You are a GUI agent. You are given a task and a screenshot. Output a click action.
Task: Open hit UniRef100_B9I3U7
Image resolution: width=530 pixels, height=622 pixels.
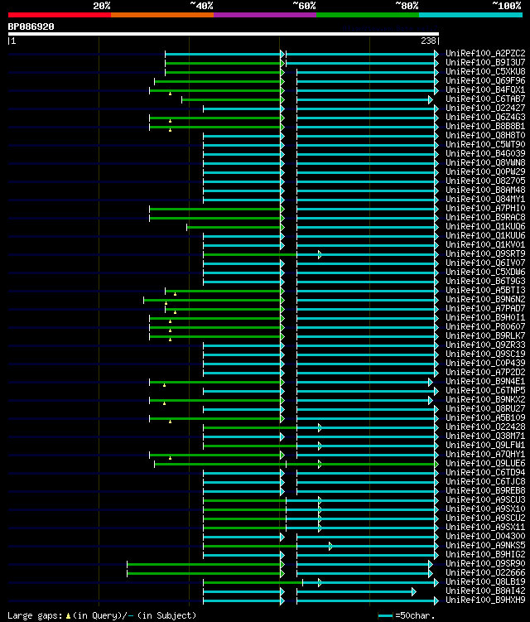[485, 62]
